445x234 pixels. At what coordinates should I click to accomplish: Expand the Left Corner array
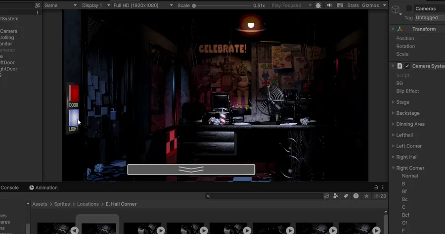(x=393, y=146)
